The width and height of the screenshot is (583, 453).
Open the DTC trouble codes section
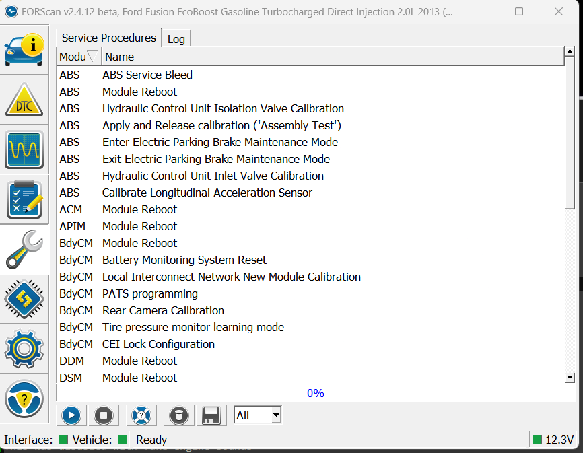24,100
